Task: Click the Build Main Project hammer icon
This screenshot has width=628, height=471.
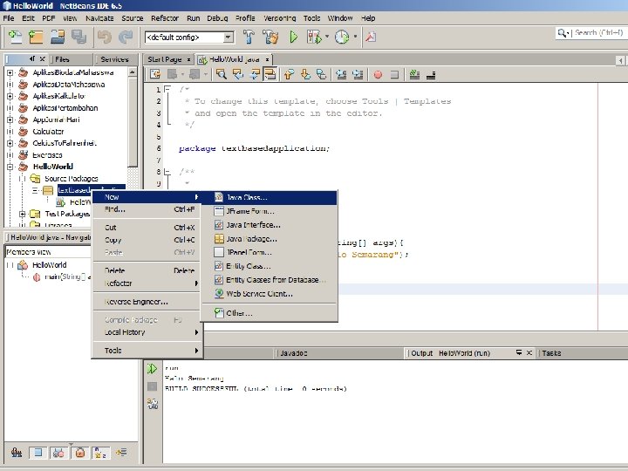Action: click(249, 38)
